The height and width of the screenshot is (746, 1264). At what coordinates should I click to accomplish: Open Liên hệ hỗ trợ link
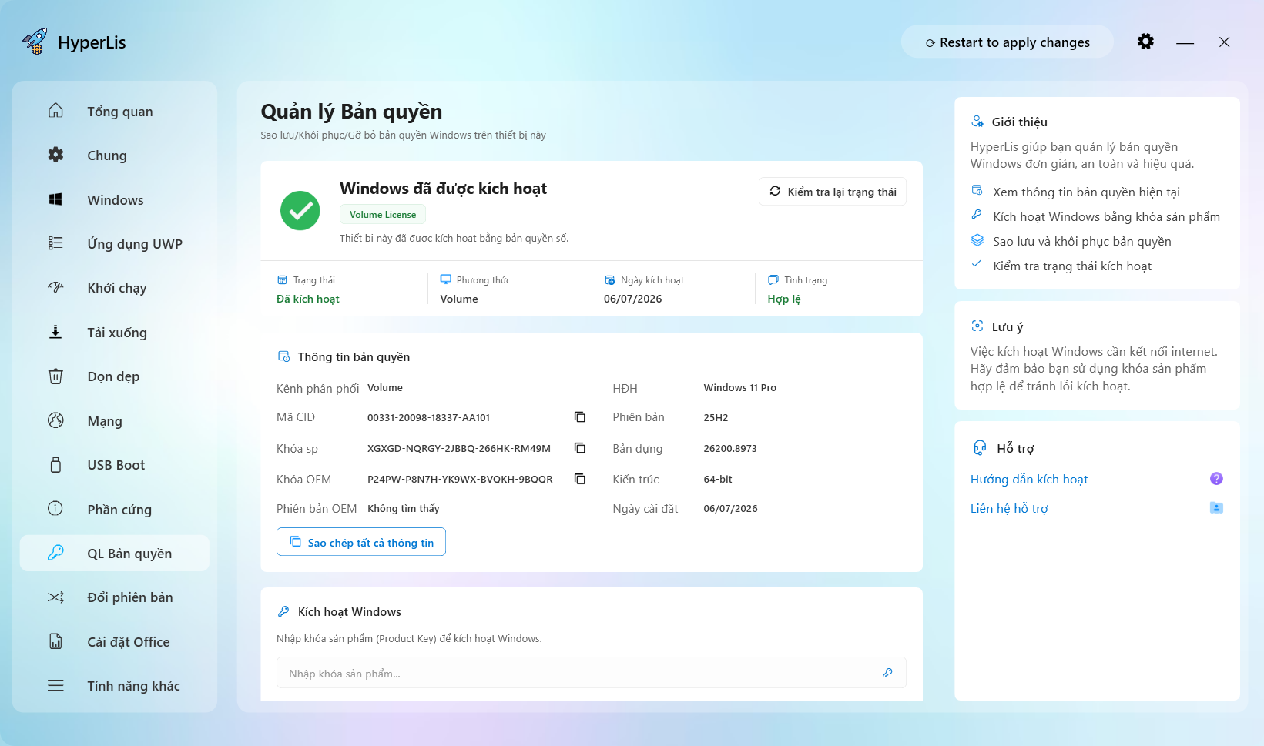coord(1009,508)
